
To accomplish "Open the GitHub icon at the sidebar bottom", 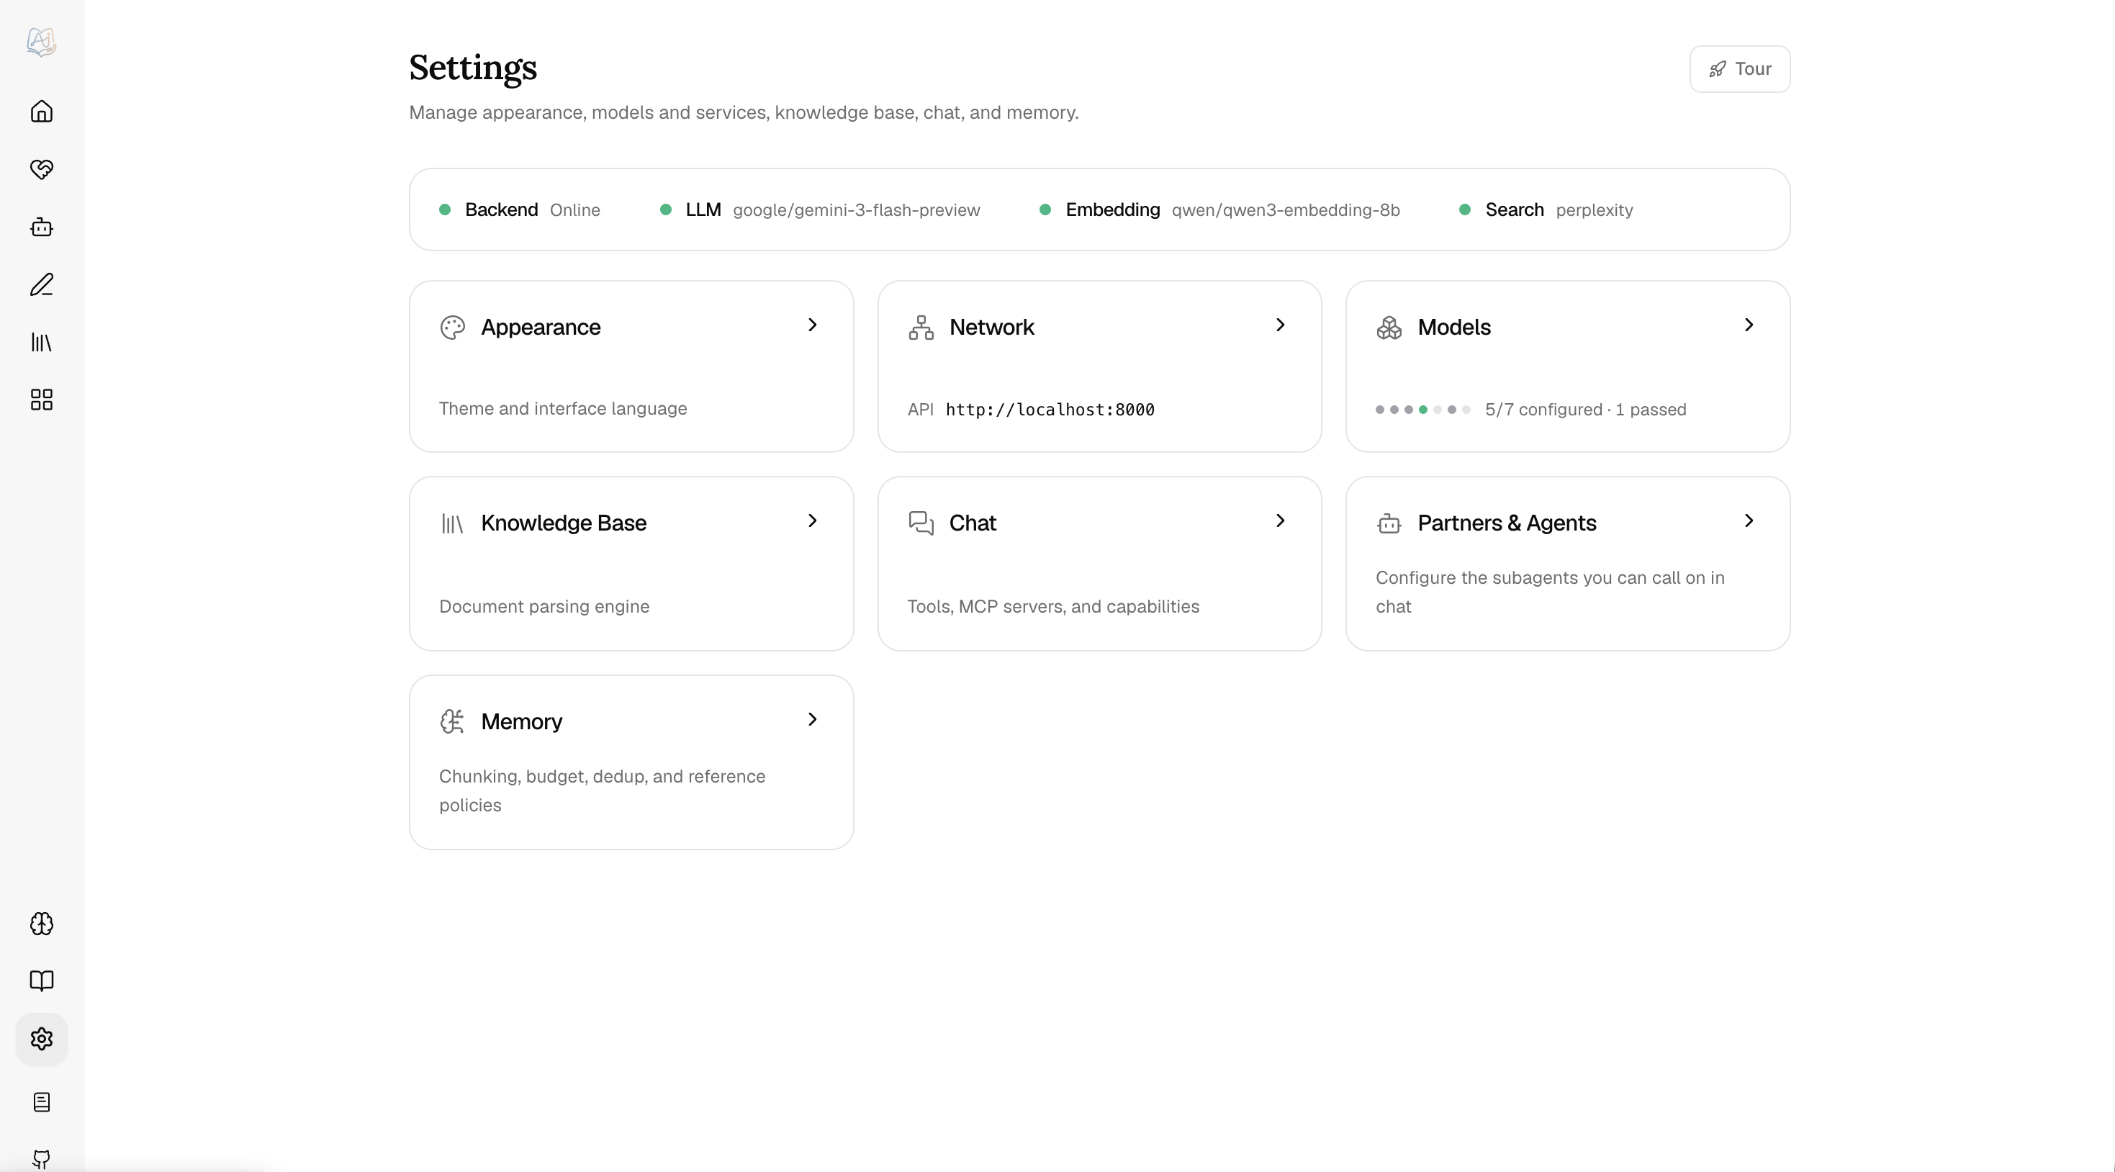I will tap(41, 1159).
